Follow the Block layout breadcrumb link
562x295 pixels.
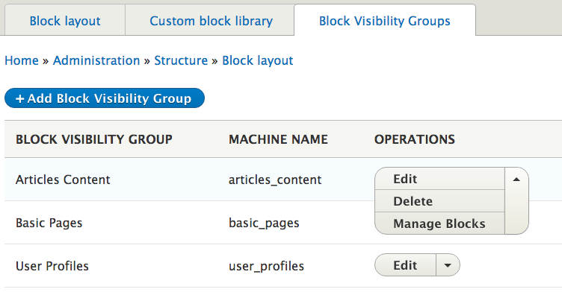pos(258,61)
